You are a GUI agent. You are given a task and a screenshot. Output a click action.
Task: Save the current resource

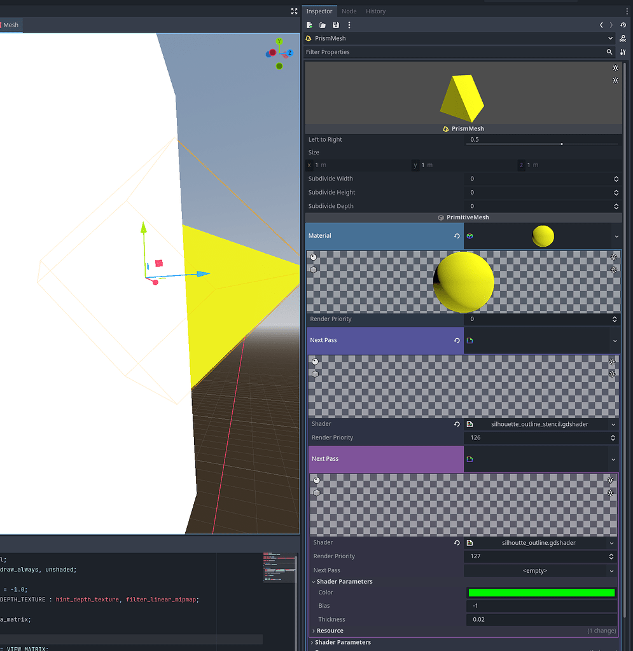click(x=336, y=25)
